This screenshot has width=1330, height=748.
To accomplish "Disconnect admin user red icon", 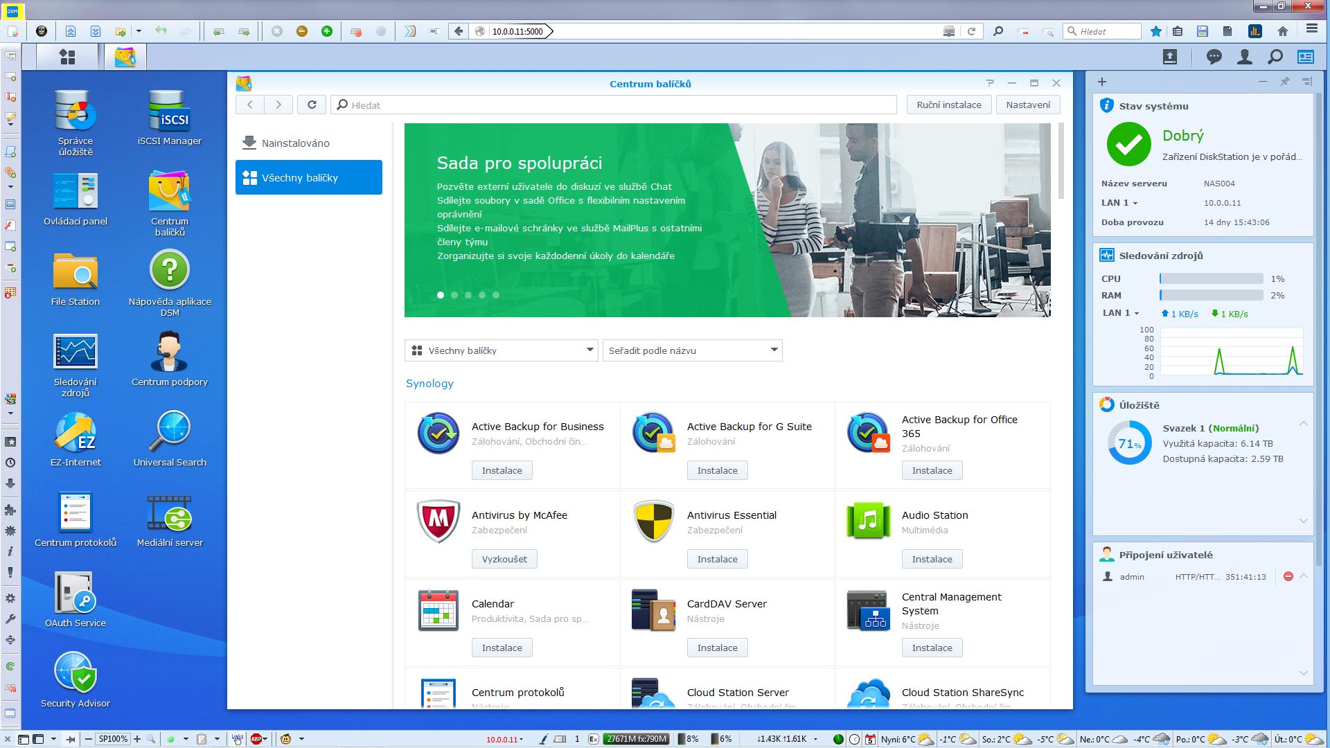I will click(x=1288, y=576).
